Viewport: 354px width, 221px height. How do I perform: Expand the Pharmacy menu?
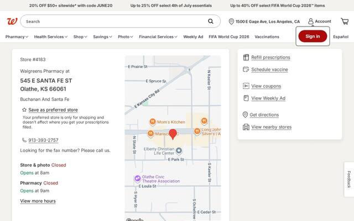tap(17, 37)
